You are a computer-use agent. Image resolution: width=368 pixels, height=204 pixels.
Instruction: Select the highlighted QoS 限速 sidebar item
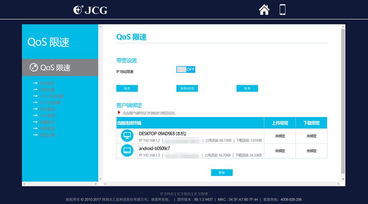tap(60, 67)
